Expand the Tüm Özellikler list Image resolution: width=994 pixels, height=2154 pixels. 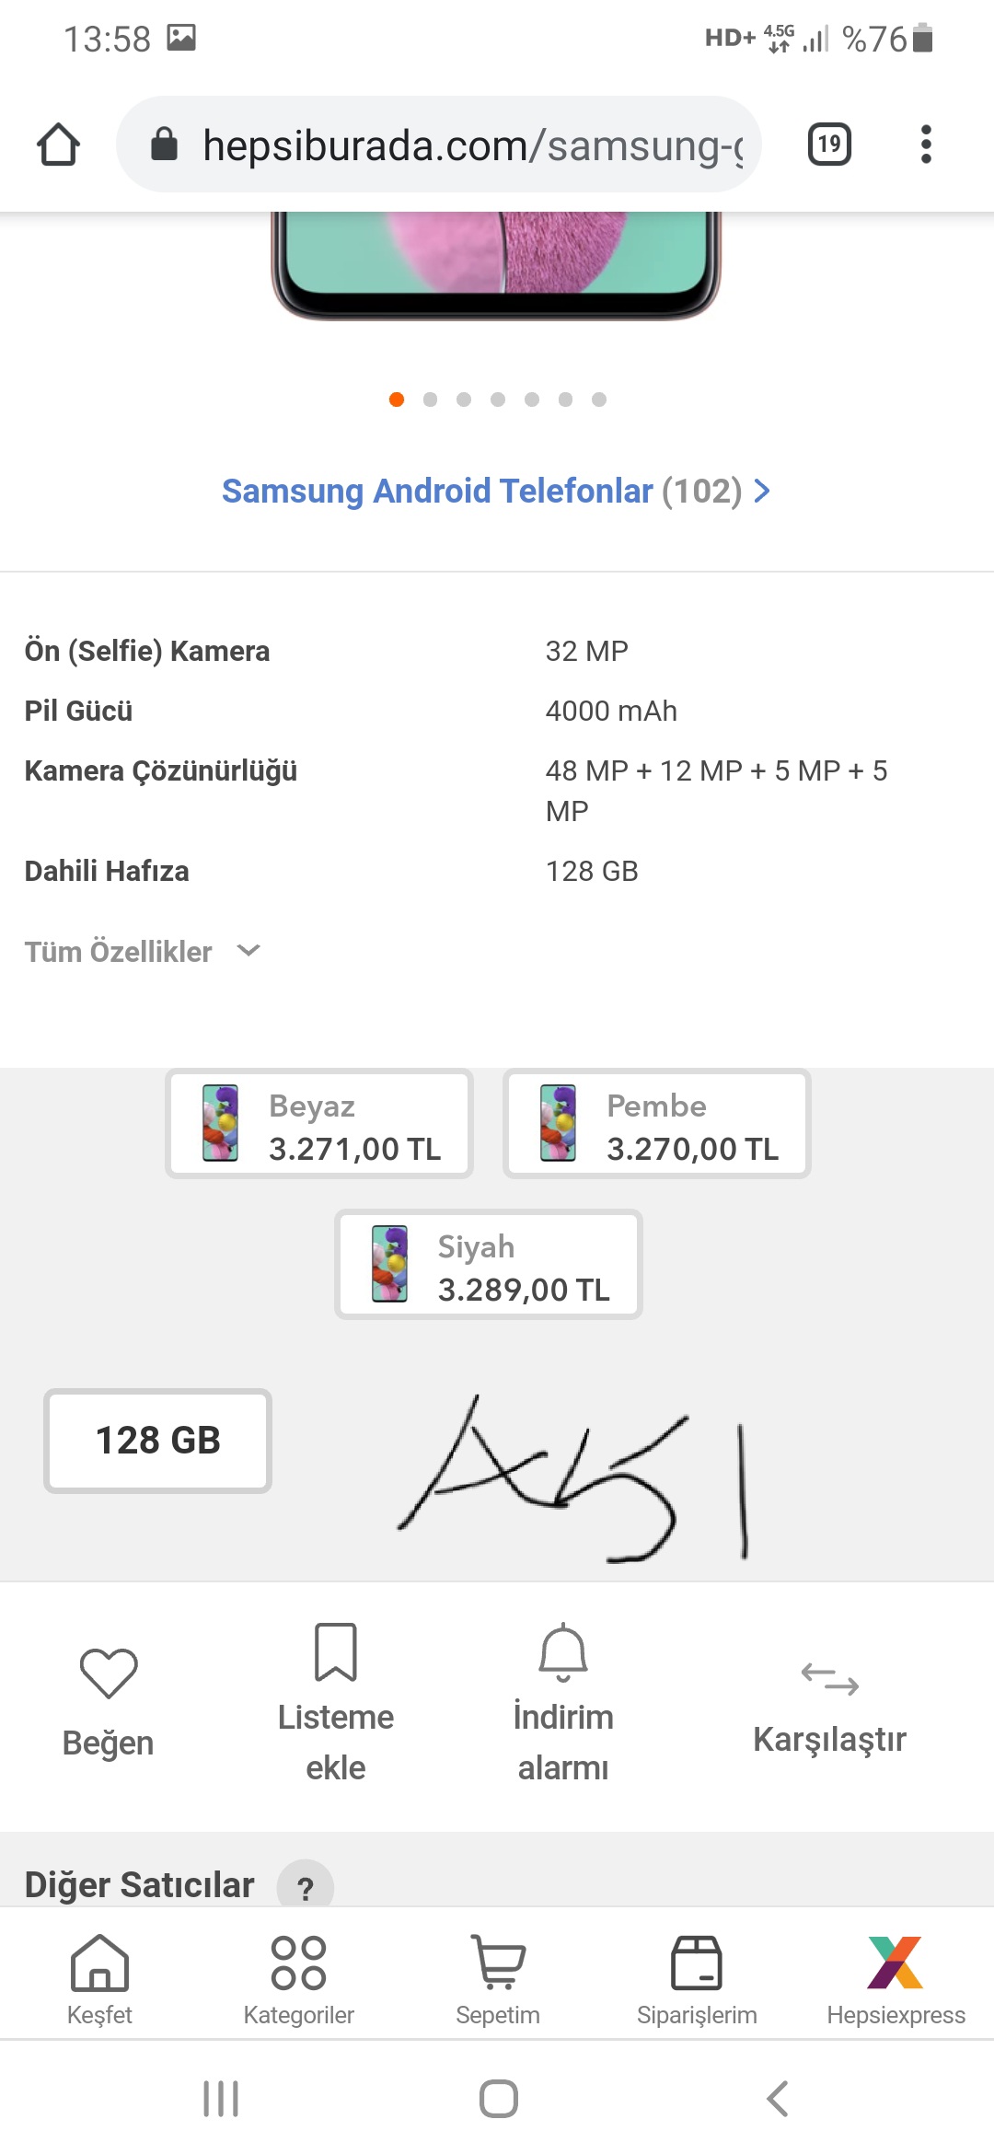143,951
